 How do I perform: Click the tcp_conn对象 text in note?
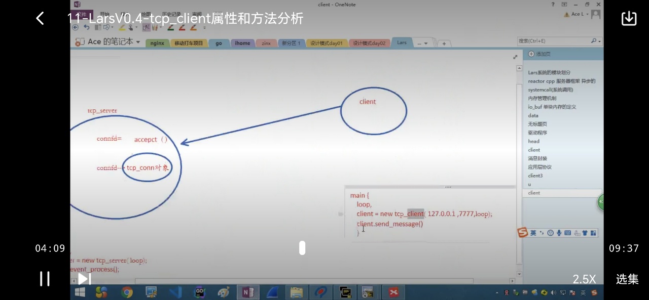147,167
